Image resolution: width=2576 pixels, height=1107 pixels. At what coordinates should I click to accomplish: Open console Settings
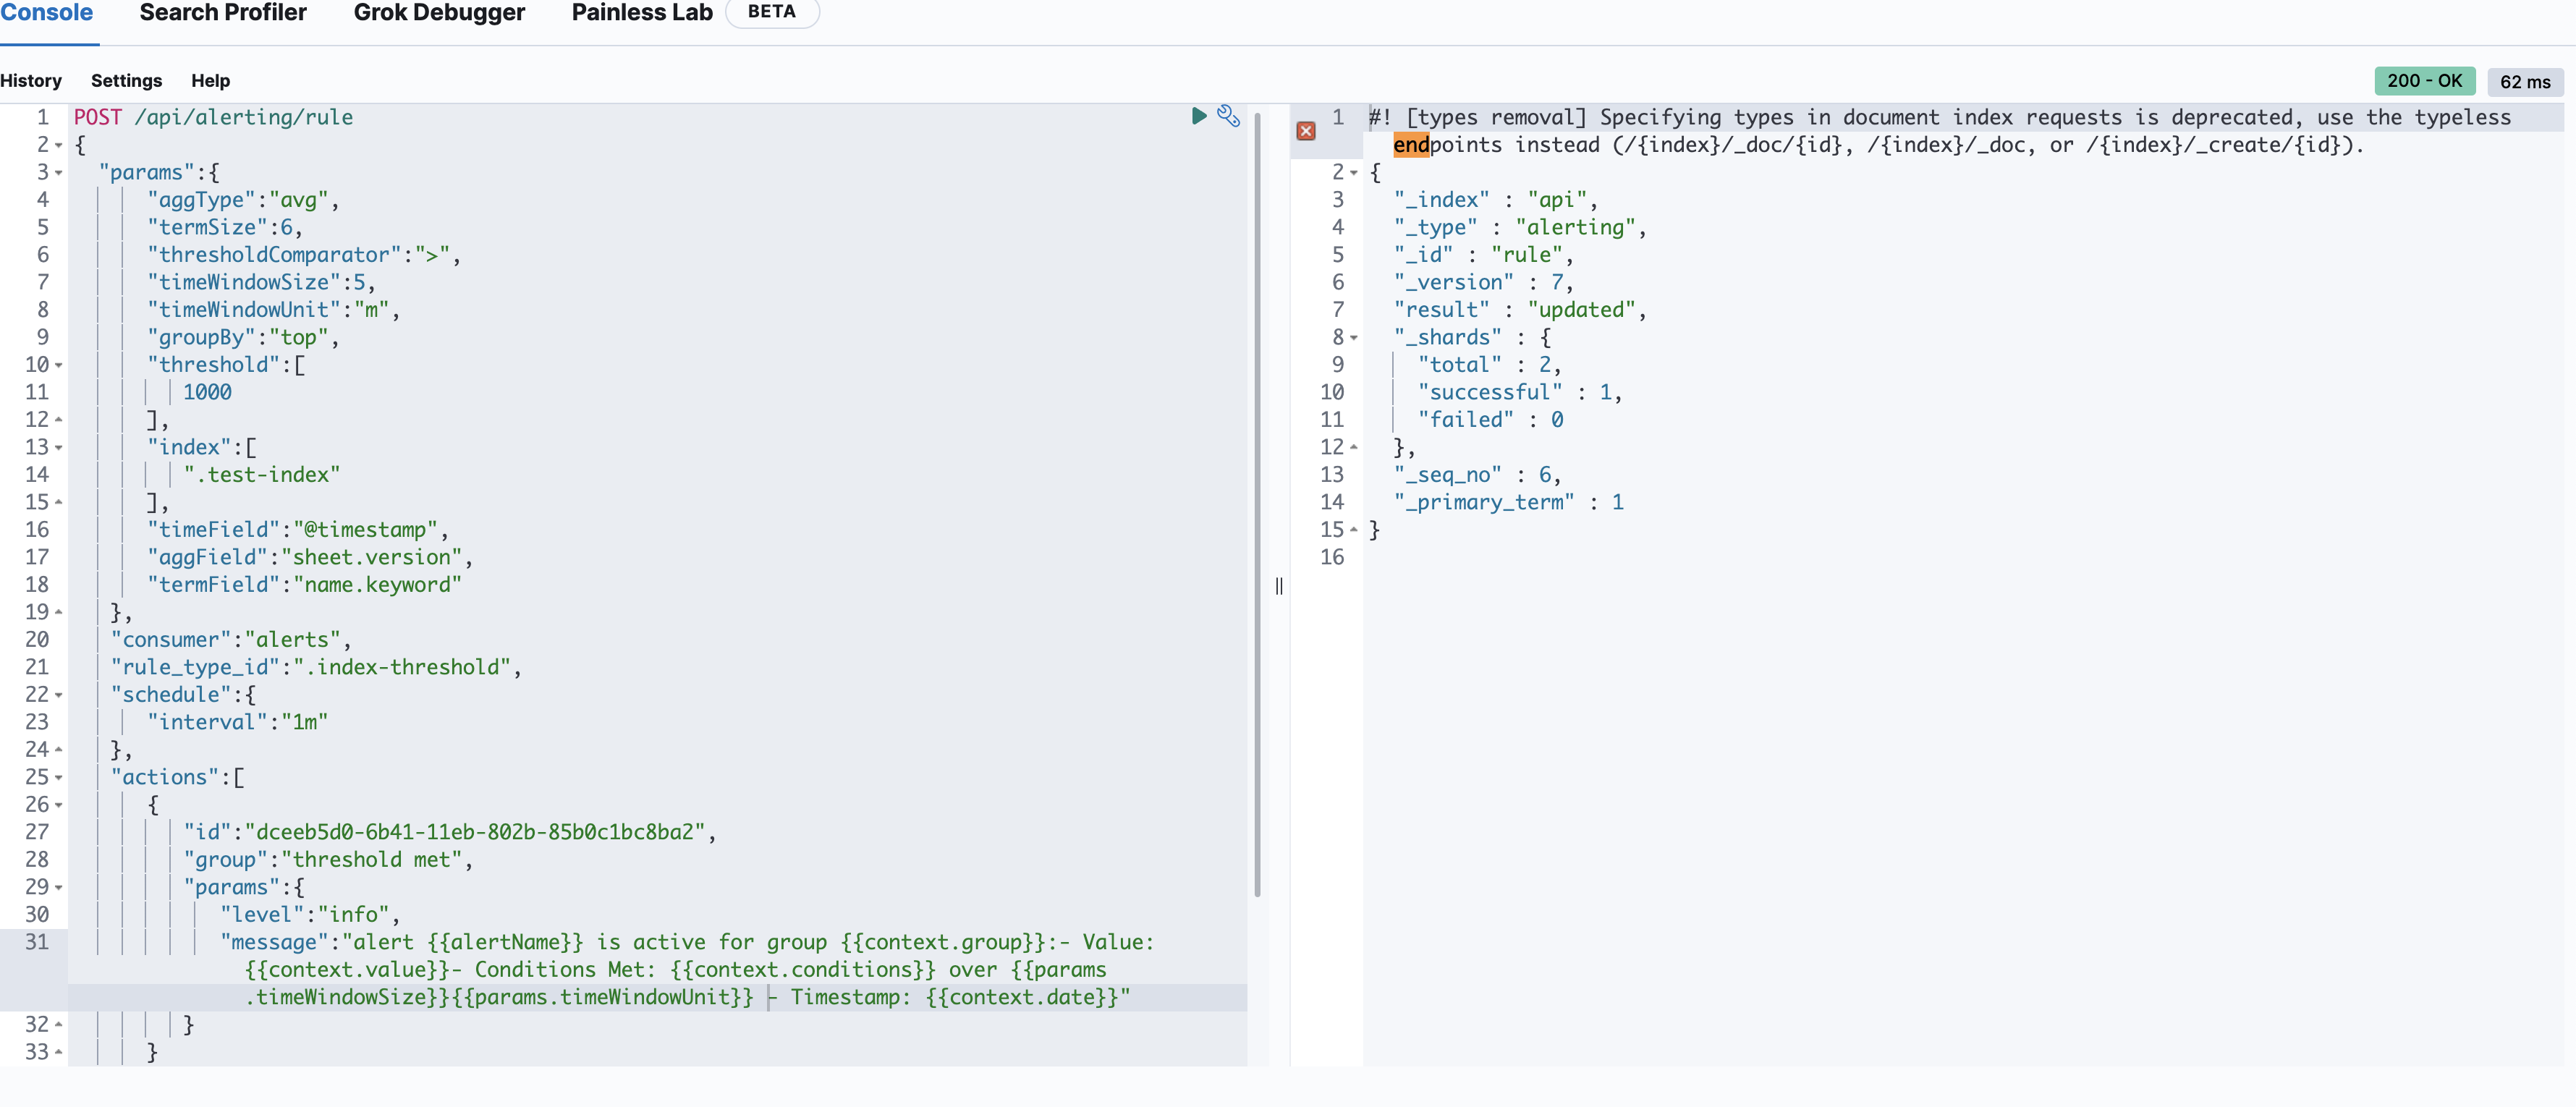click(x=126, y=81)
